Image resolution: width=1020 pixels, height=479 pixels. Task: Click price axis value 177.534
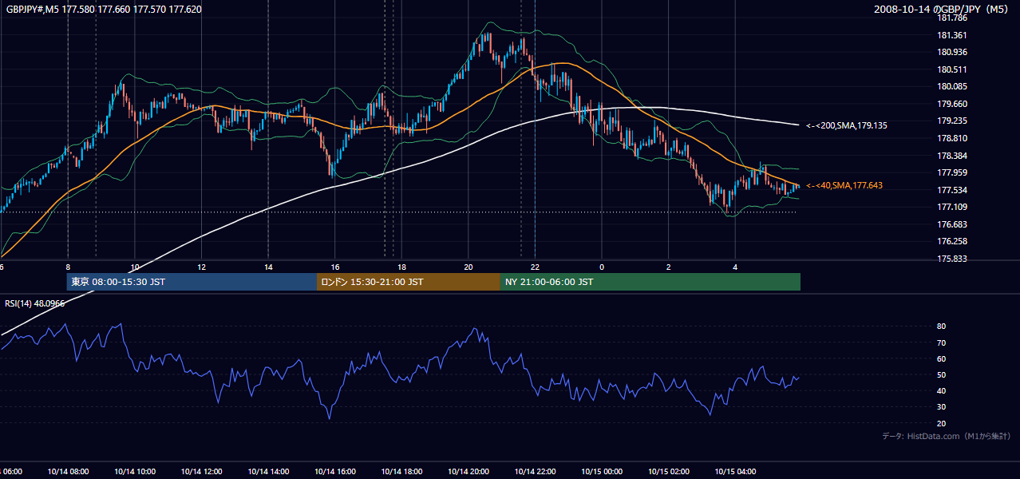pos(953,190)
